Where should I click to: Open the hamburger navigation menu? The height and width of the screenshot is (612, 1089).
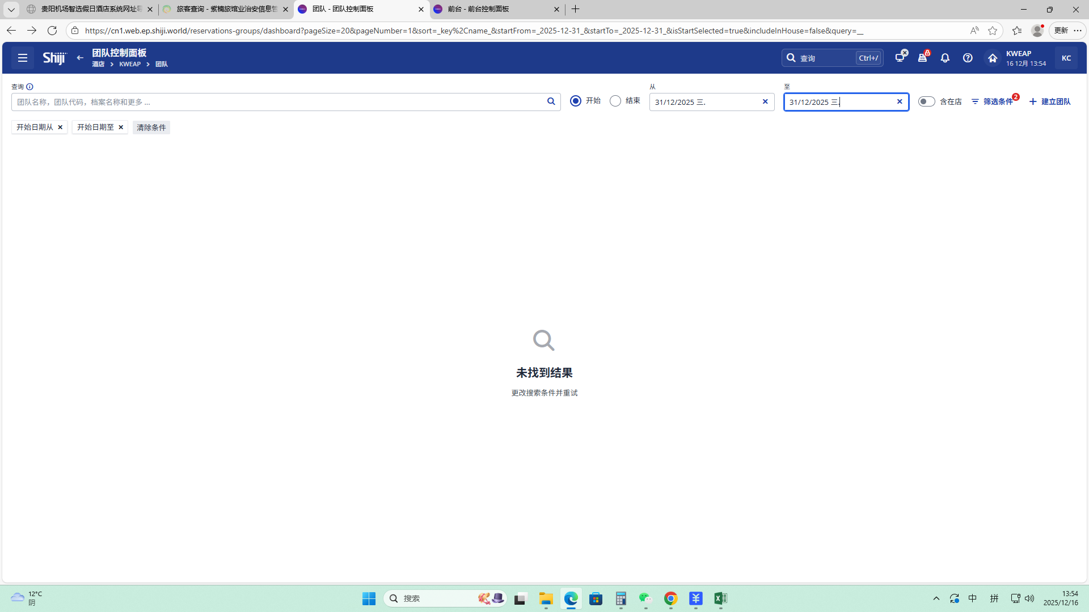tap(23, 58)
